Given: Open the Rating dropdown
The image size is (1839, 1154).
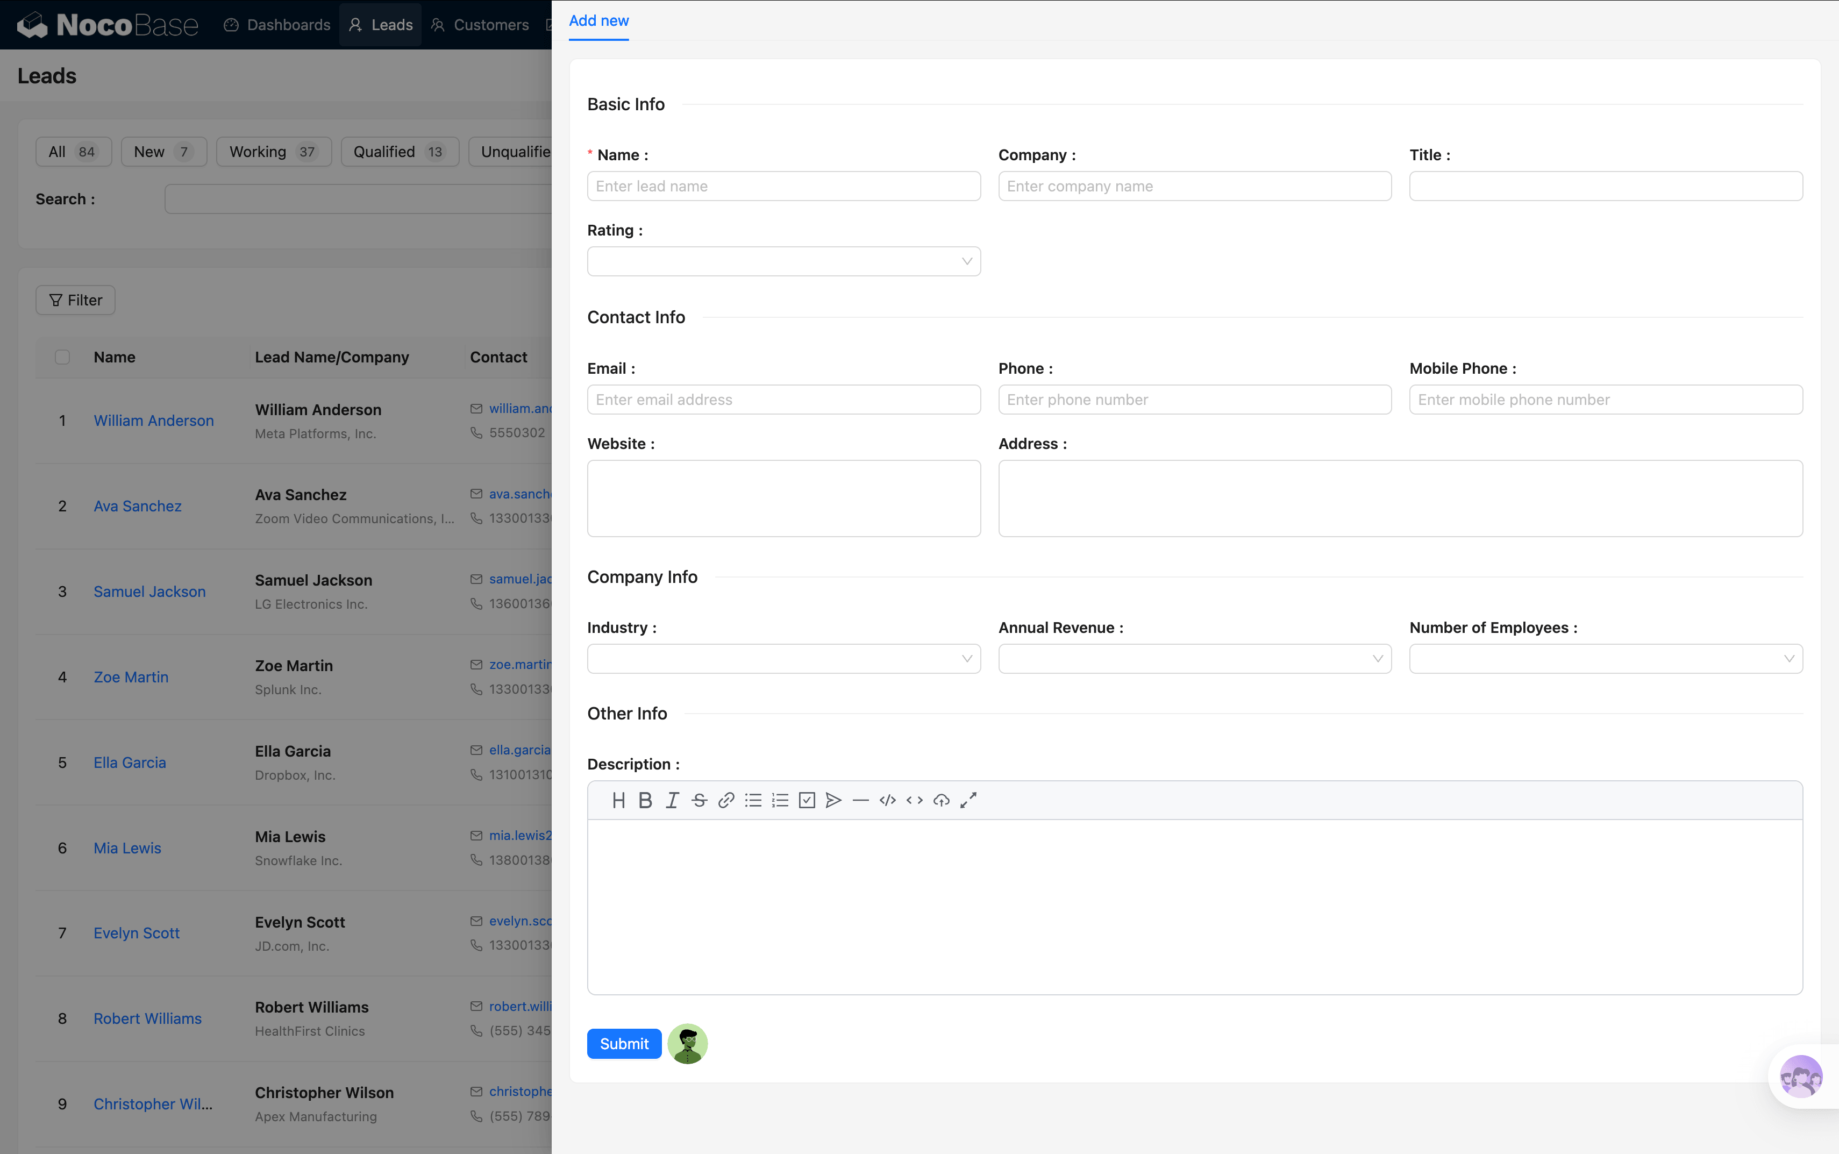Looking at the screenshot, I should tap(783, 261).
